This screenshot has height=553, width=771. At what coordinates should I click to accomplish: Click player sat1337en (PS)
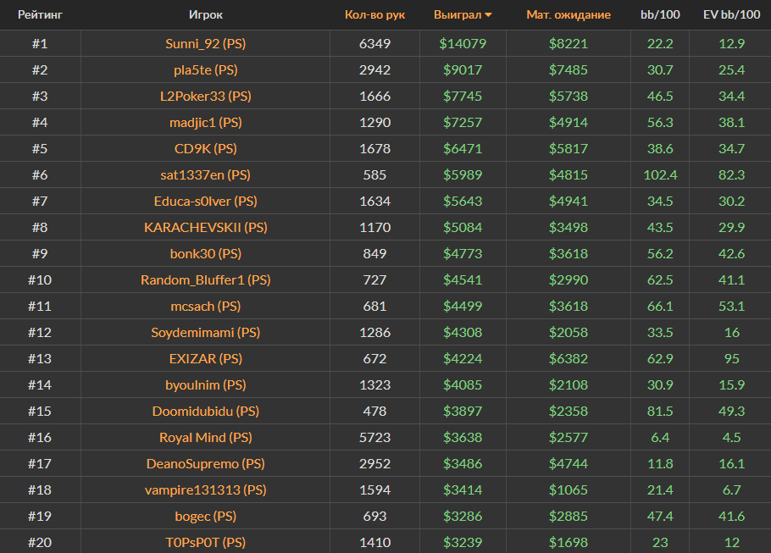(206, 174)
